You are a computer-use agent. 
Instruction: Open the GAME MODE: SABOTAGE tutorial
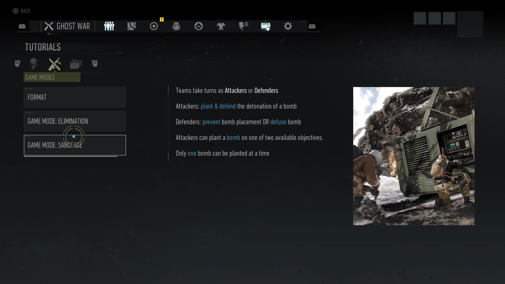point(75,145)
